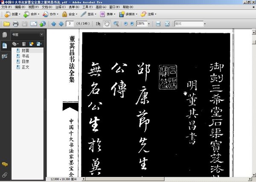Open the zoom percentage dropdown arrow
The image size is (256, 182).
[x=149, y=24]
